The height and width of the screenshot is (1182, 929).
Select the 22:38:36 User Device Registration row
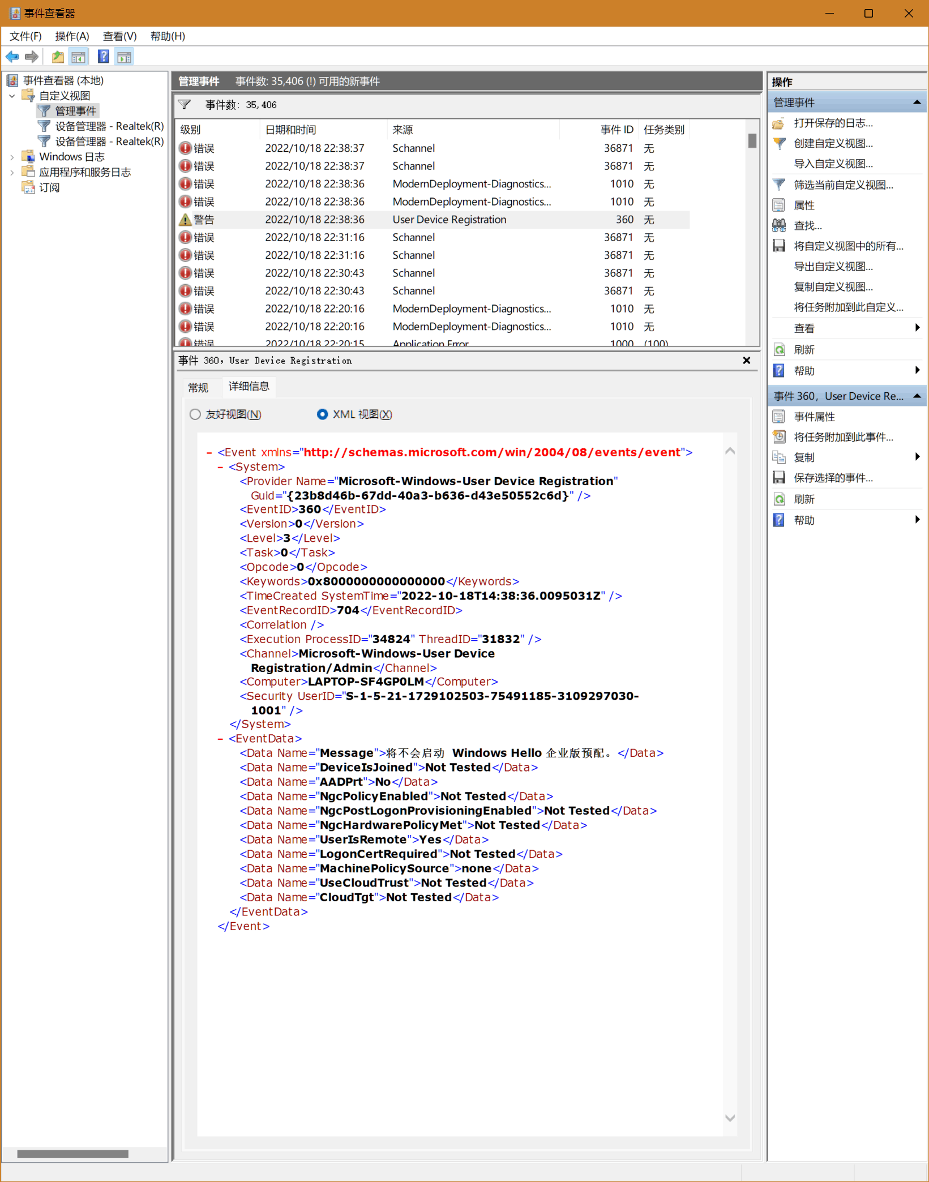[x=433, y=220]
